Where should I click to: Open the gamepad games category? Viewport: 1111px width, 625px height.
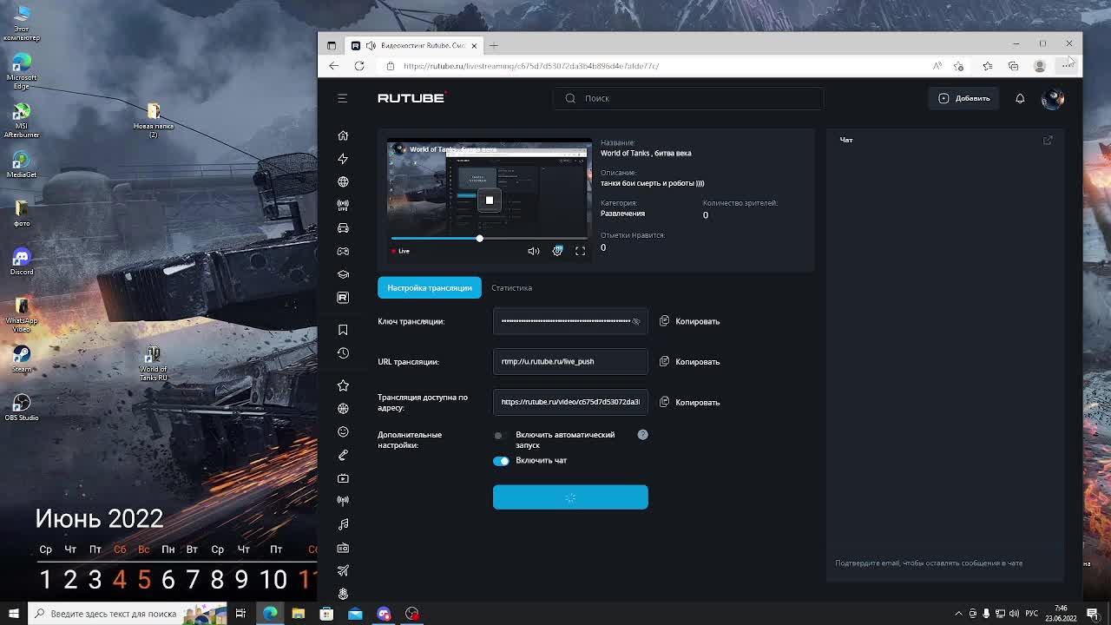pos(343,251)
